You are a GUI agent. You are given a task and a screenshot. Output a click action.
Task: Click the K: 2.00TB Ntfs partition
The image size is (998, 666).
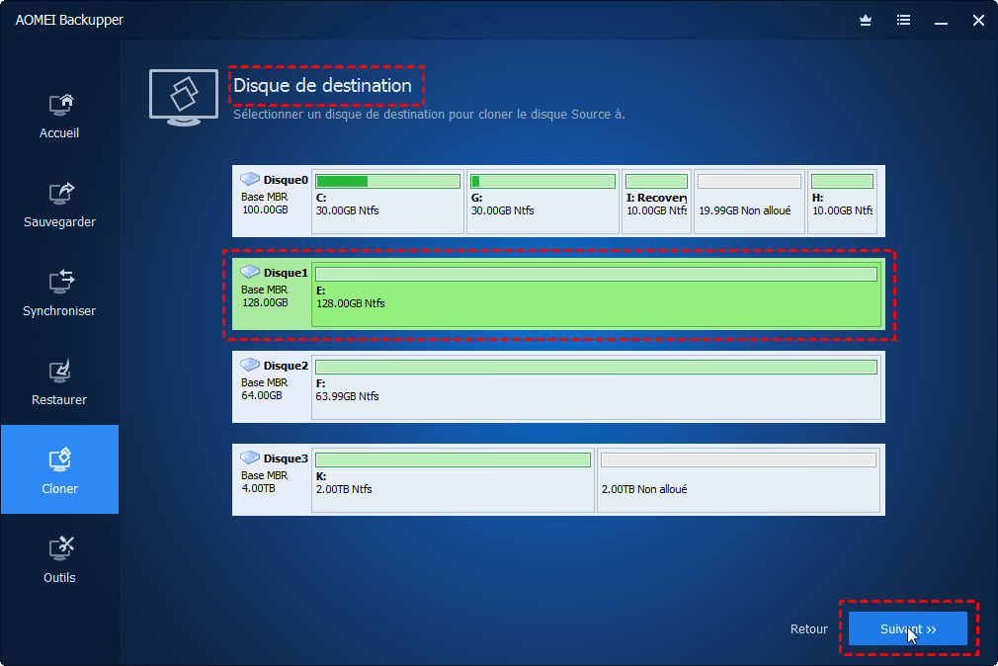[x=454, y=480]
